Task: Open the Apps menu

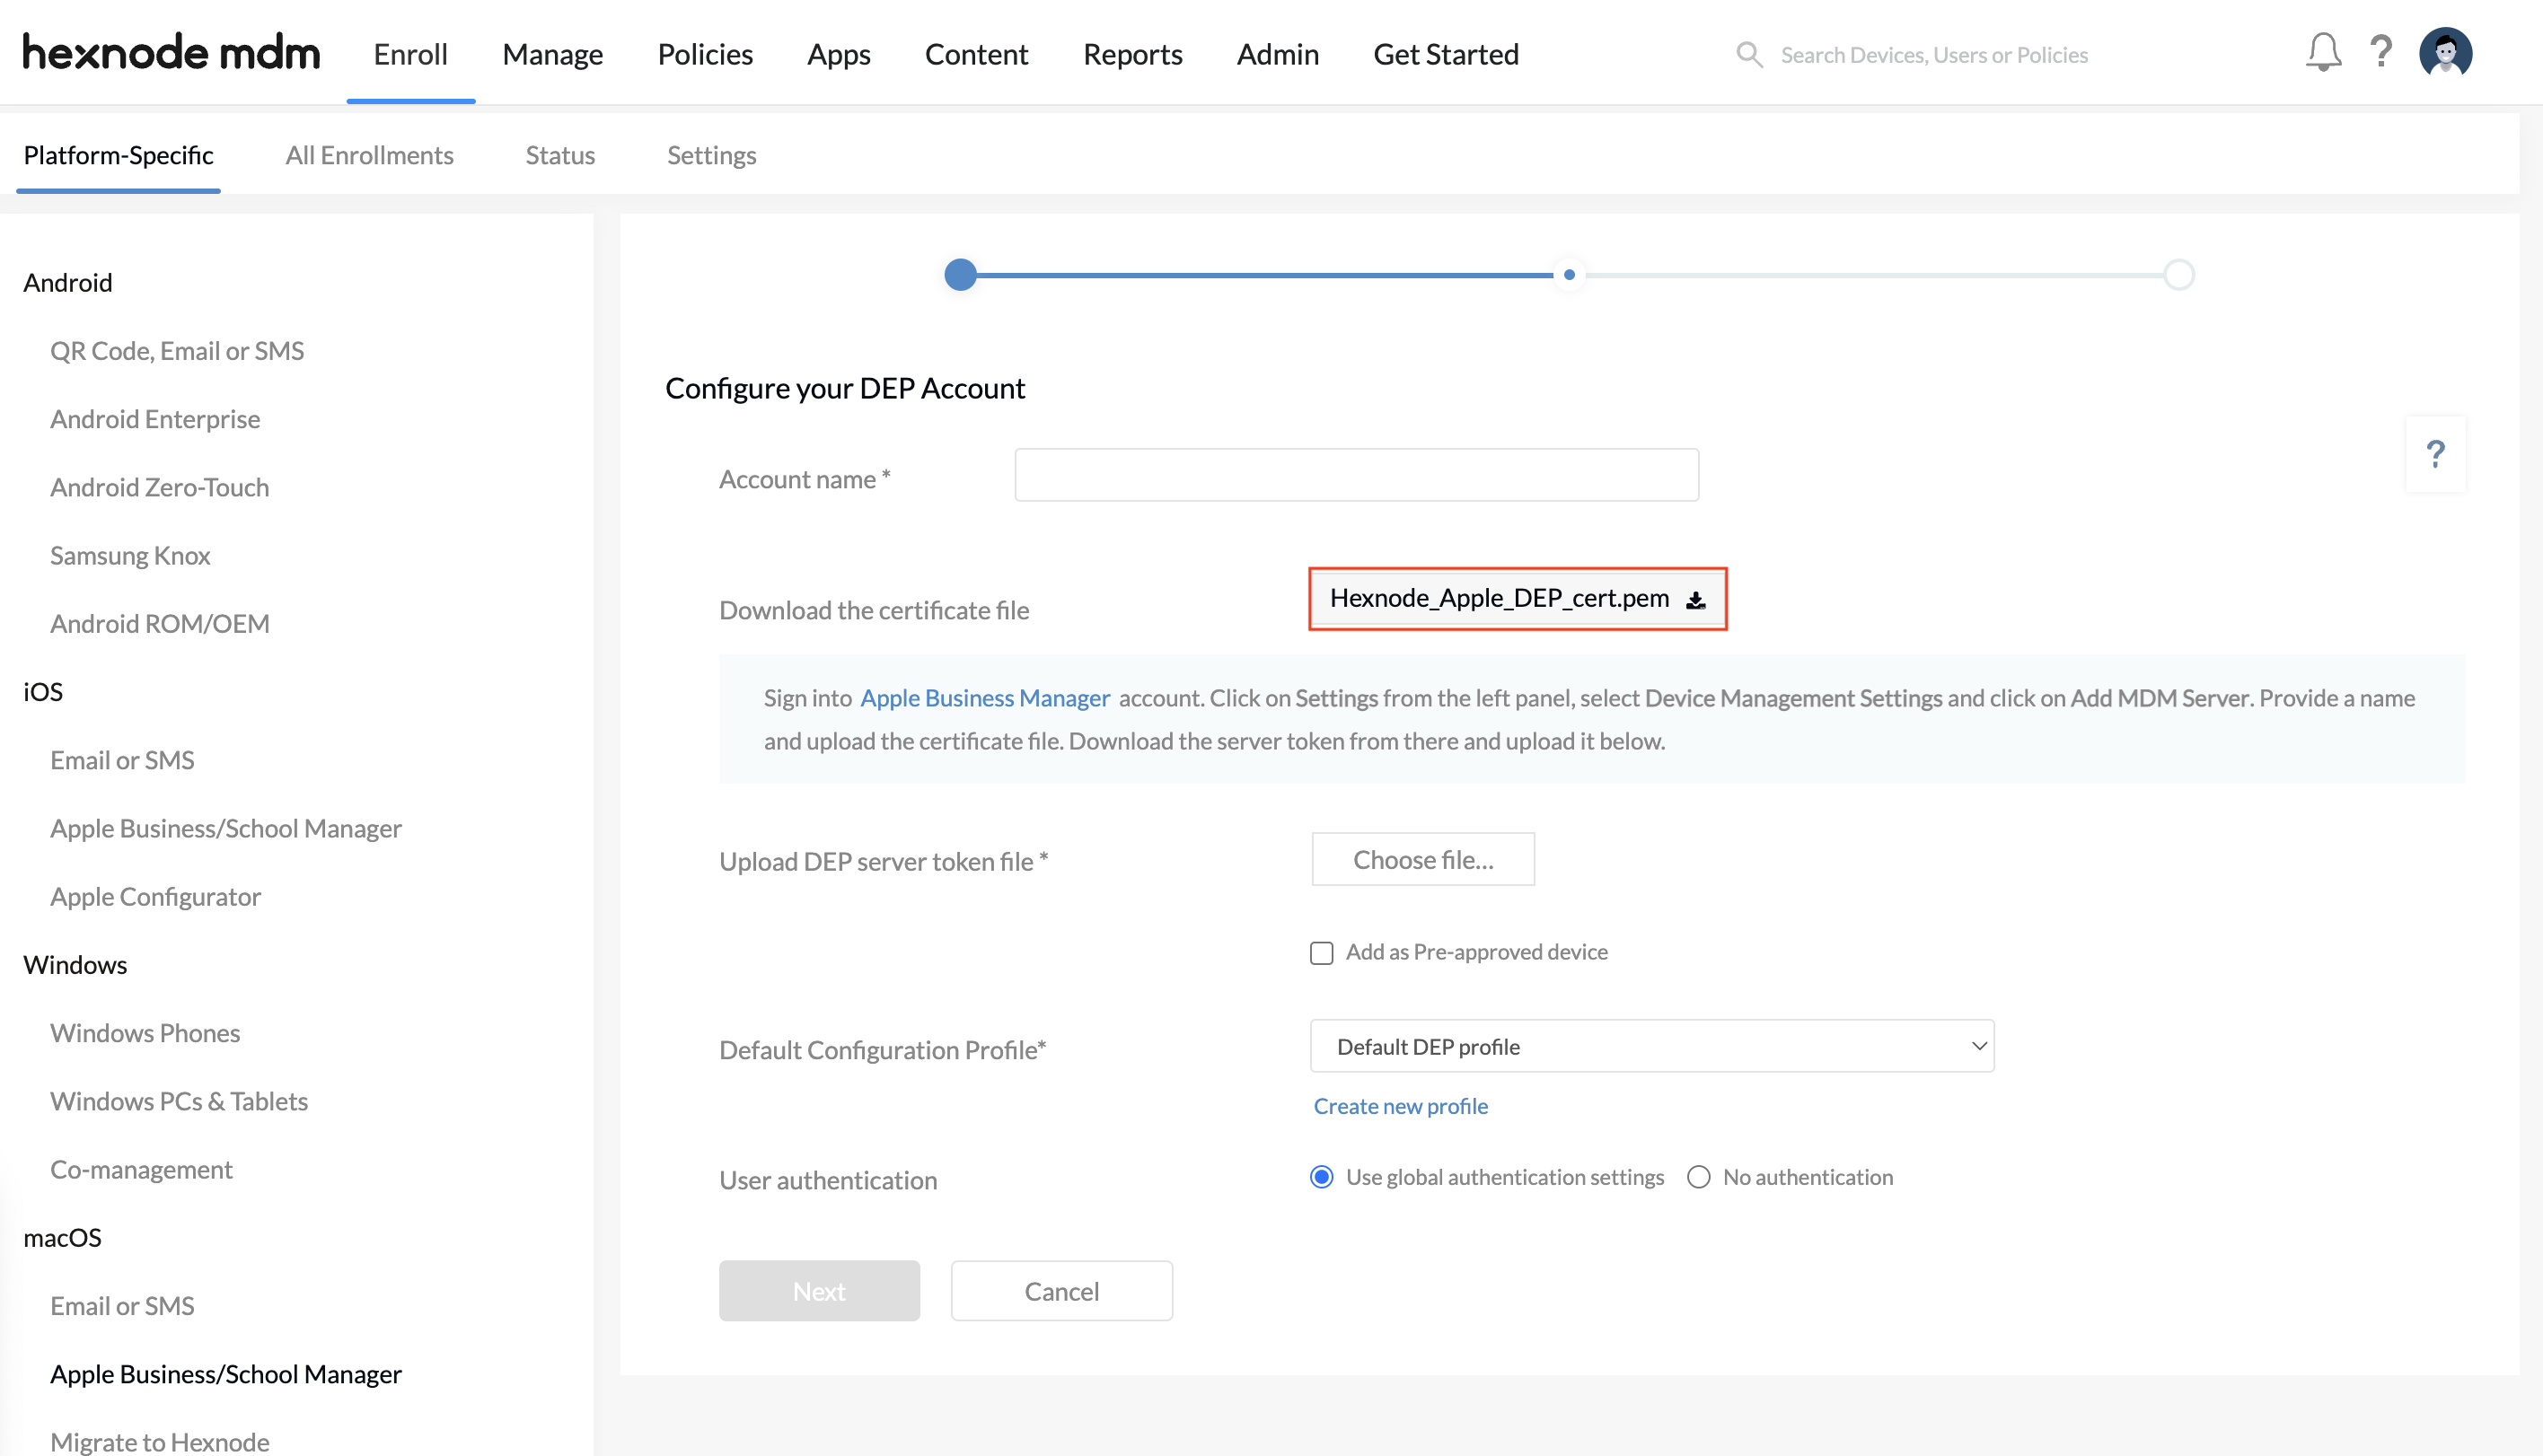Action: [838, 54]
